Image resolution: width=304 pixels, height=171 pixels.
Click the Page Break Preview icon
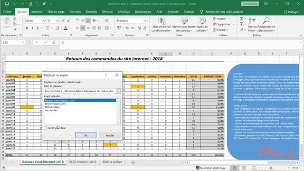tap(253, 168)
